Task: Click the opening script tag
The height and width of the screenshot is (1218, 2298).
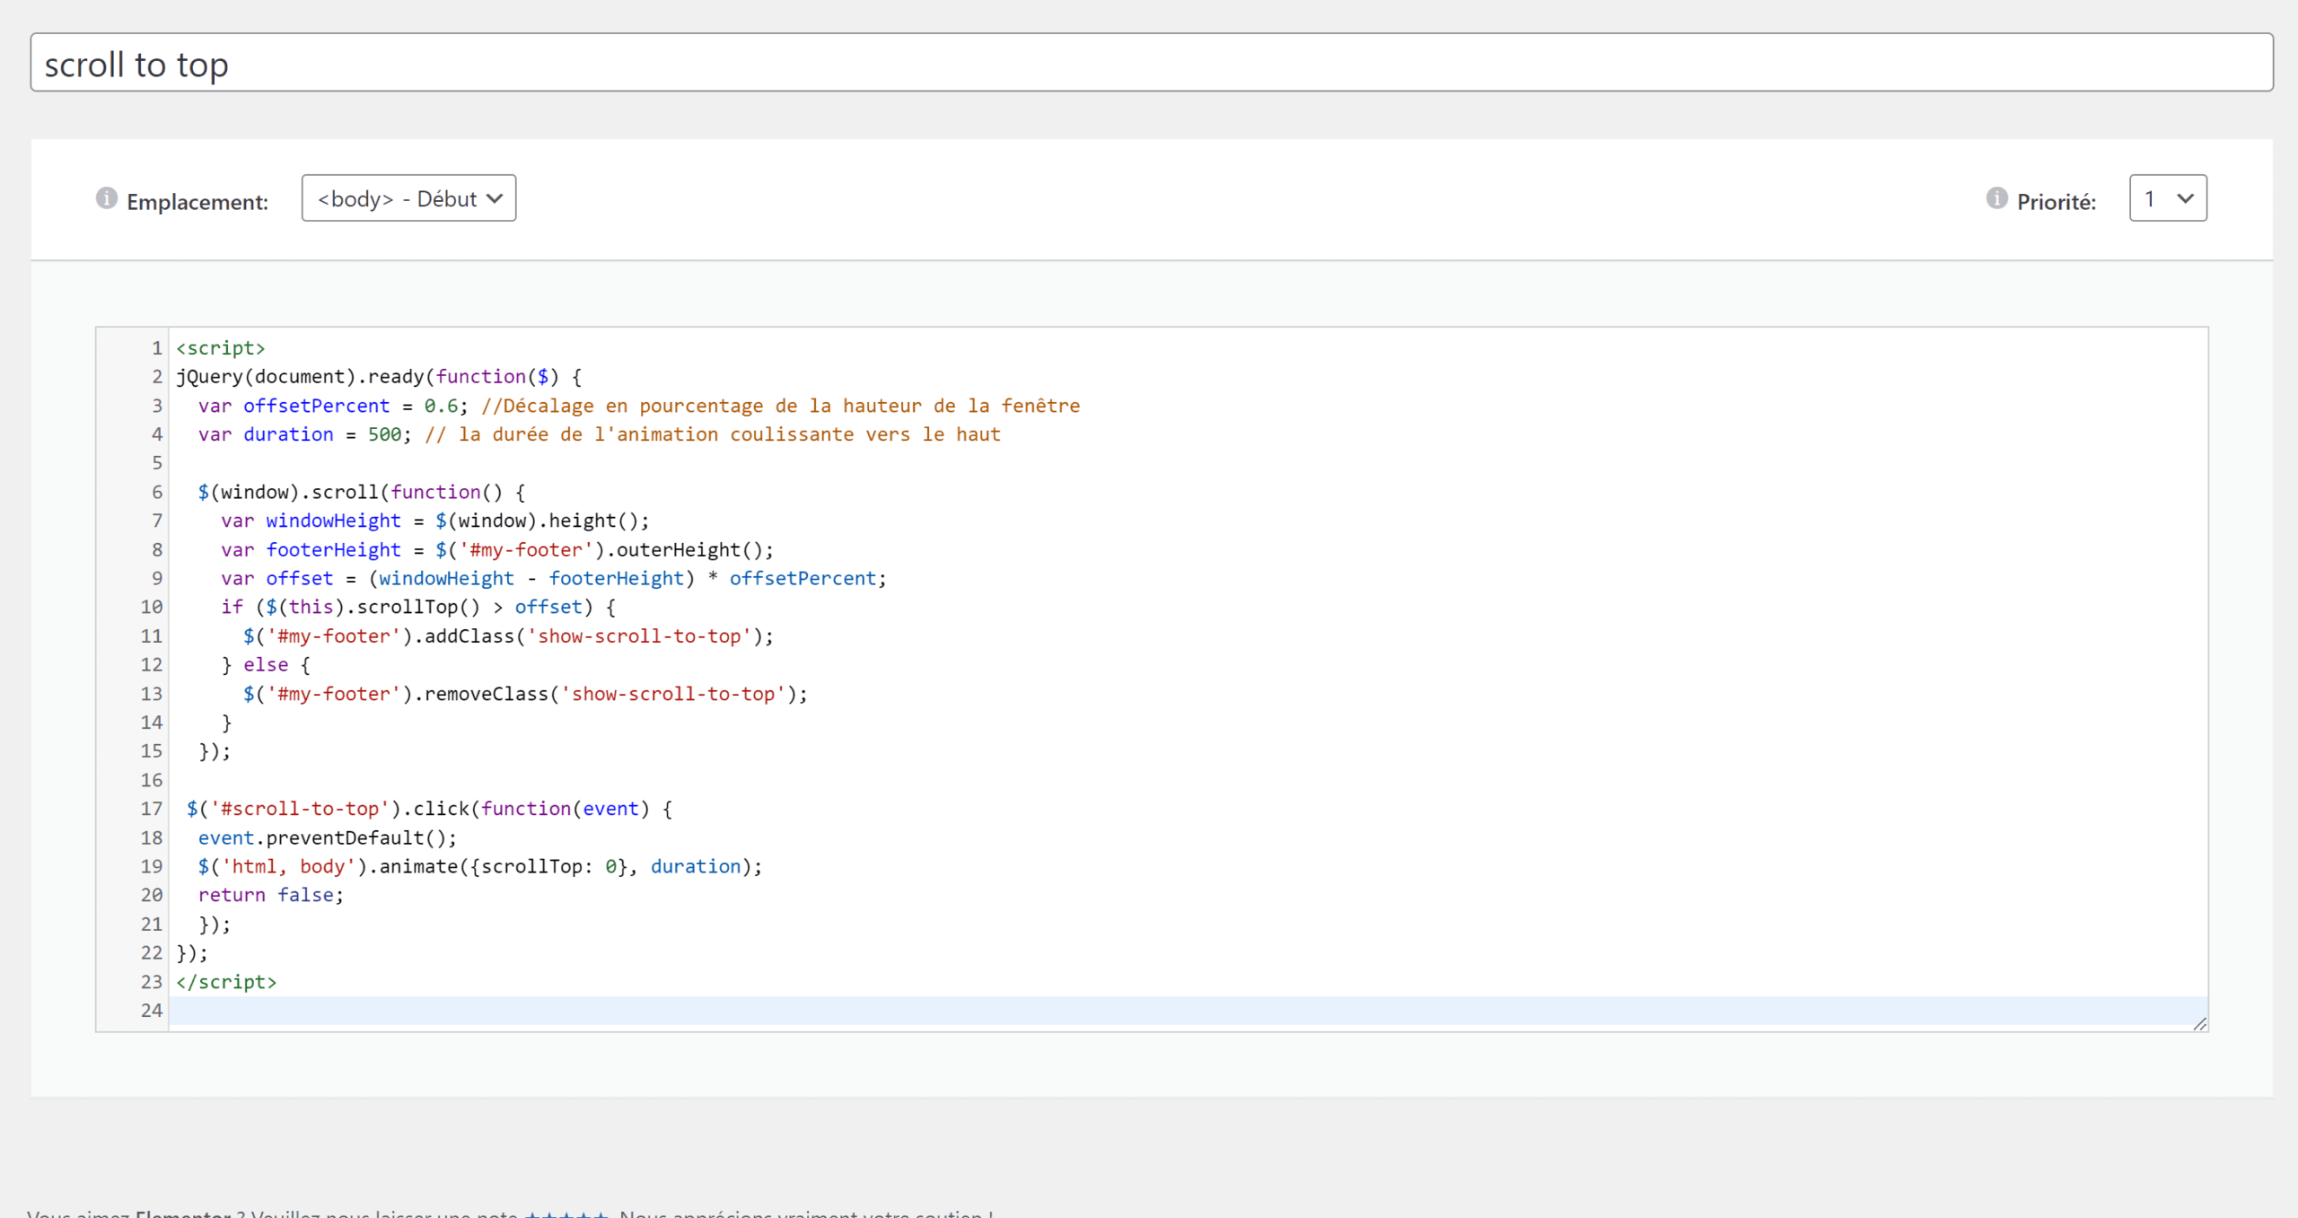Action: (x=221, y=348)
